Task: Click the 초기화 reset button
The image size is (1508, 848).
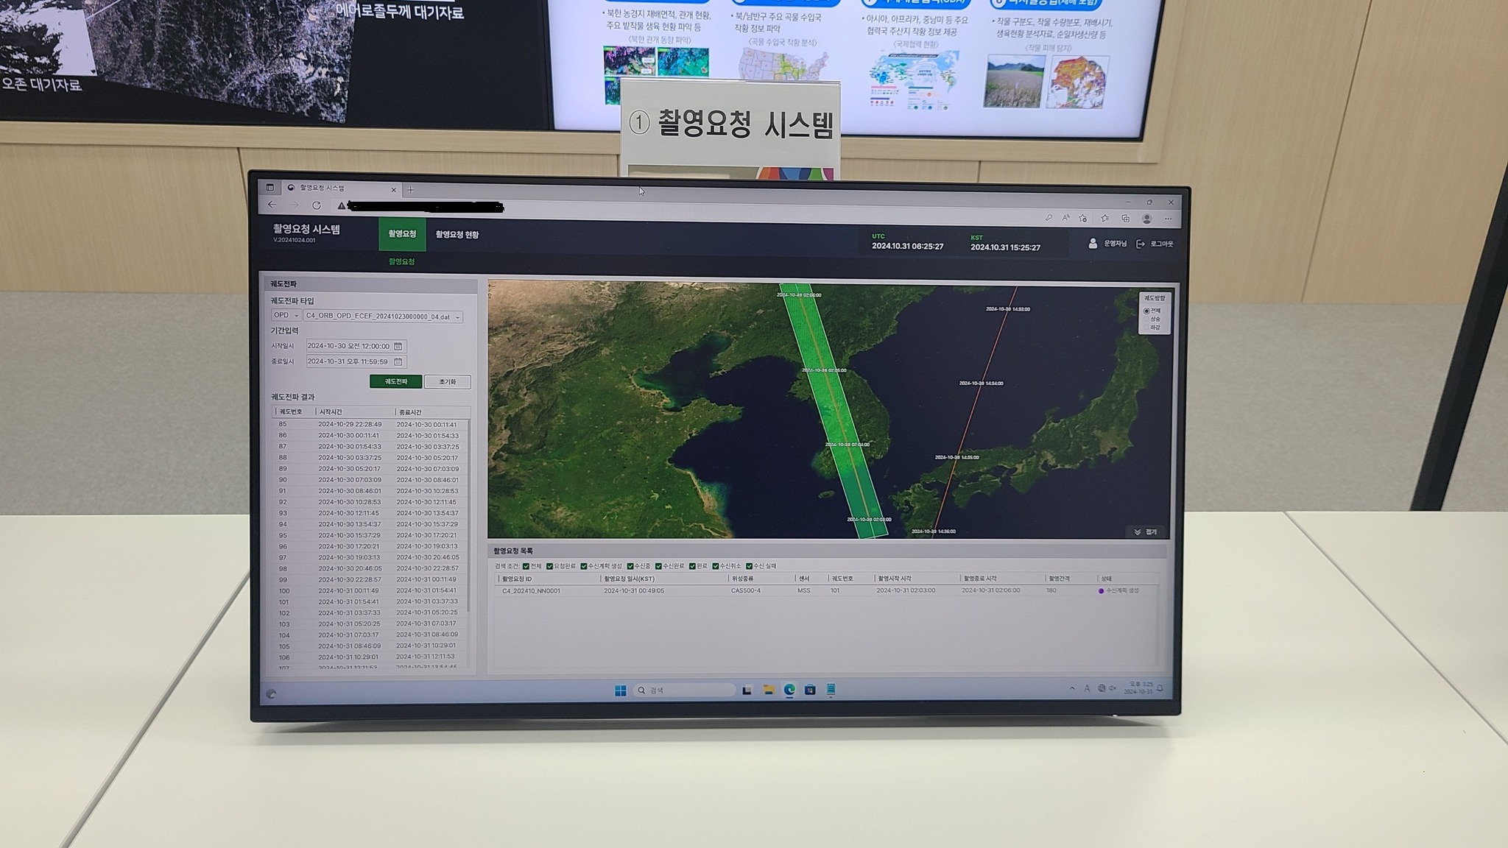Action: coord(447,381)
